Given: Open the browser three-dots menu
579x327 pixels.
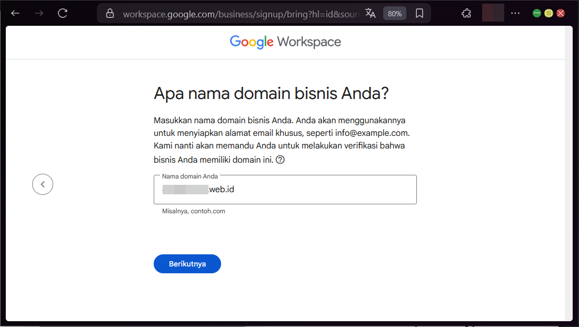Looking at the screenshot, I should coord(515,13).
